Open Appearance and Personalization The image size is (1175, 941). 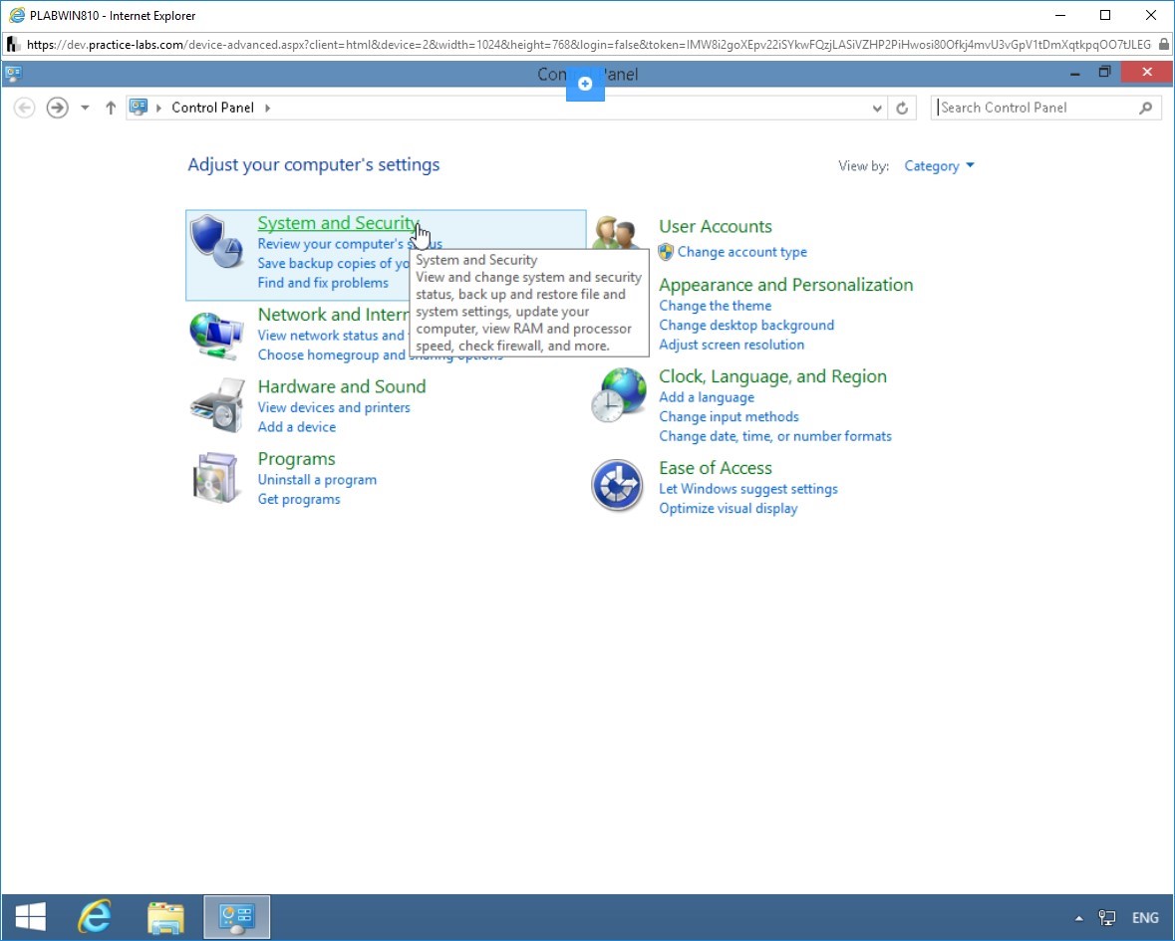pos(786,285)
